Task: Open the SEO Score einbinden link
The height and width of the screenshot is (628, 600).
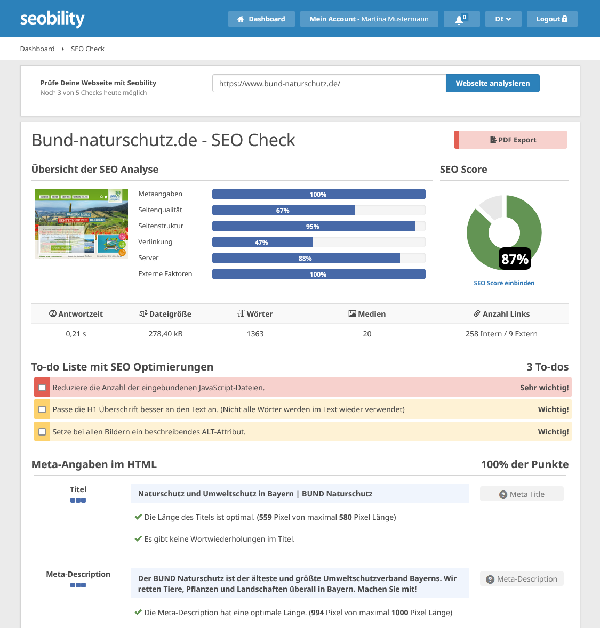Action: tap(504, 283)
